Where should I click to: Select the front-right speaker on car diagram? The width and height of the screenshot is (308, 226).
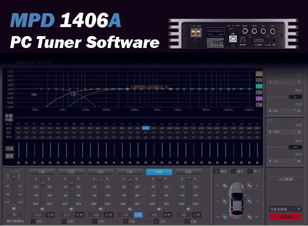[249, 185]
